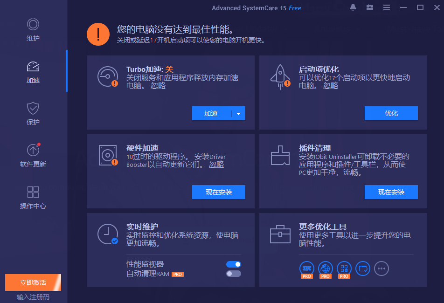
Task: Ignore the Turbo加速 suggestion via 忽略
Action: [158, 85]
